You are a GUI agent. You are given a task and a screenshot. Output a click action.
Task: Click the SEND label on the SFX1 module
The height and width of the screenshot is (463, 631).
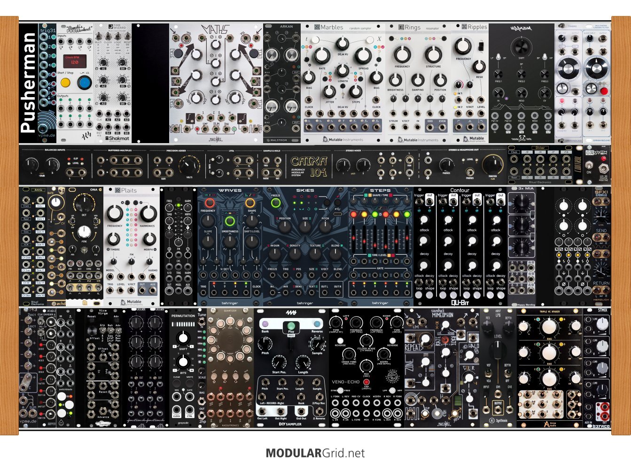point(601,231)
